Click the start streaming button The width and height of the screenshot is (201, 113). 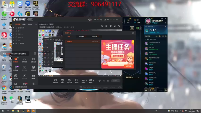click(116, 81)
